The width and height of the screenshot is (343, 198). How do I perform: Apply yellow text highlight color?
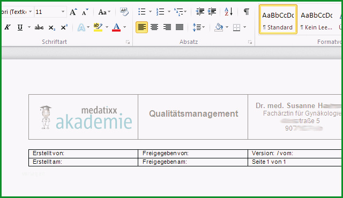tap(98, 27)
